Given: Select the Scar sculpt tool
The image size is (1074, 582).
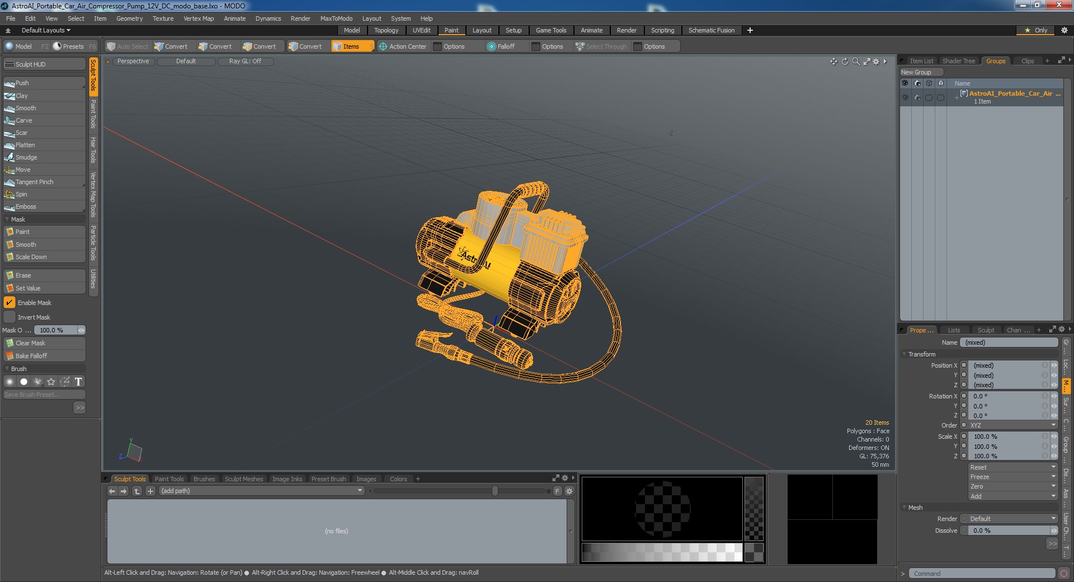Looking at the screenshot, I should pos(44,133).
